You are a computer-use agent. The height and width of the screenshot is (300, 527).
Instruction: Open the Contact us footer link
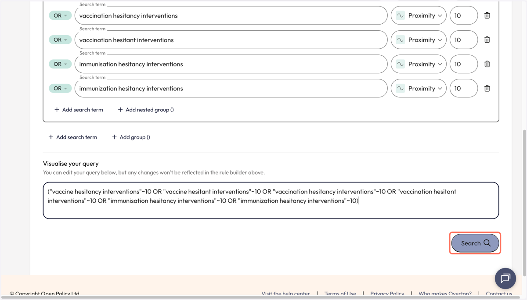[x=499, y=293]
